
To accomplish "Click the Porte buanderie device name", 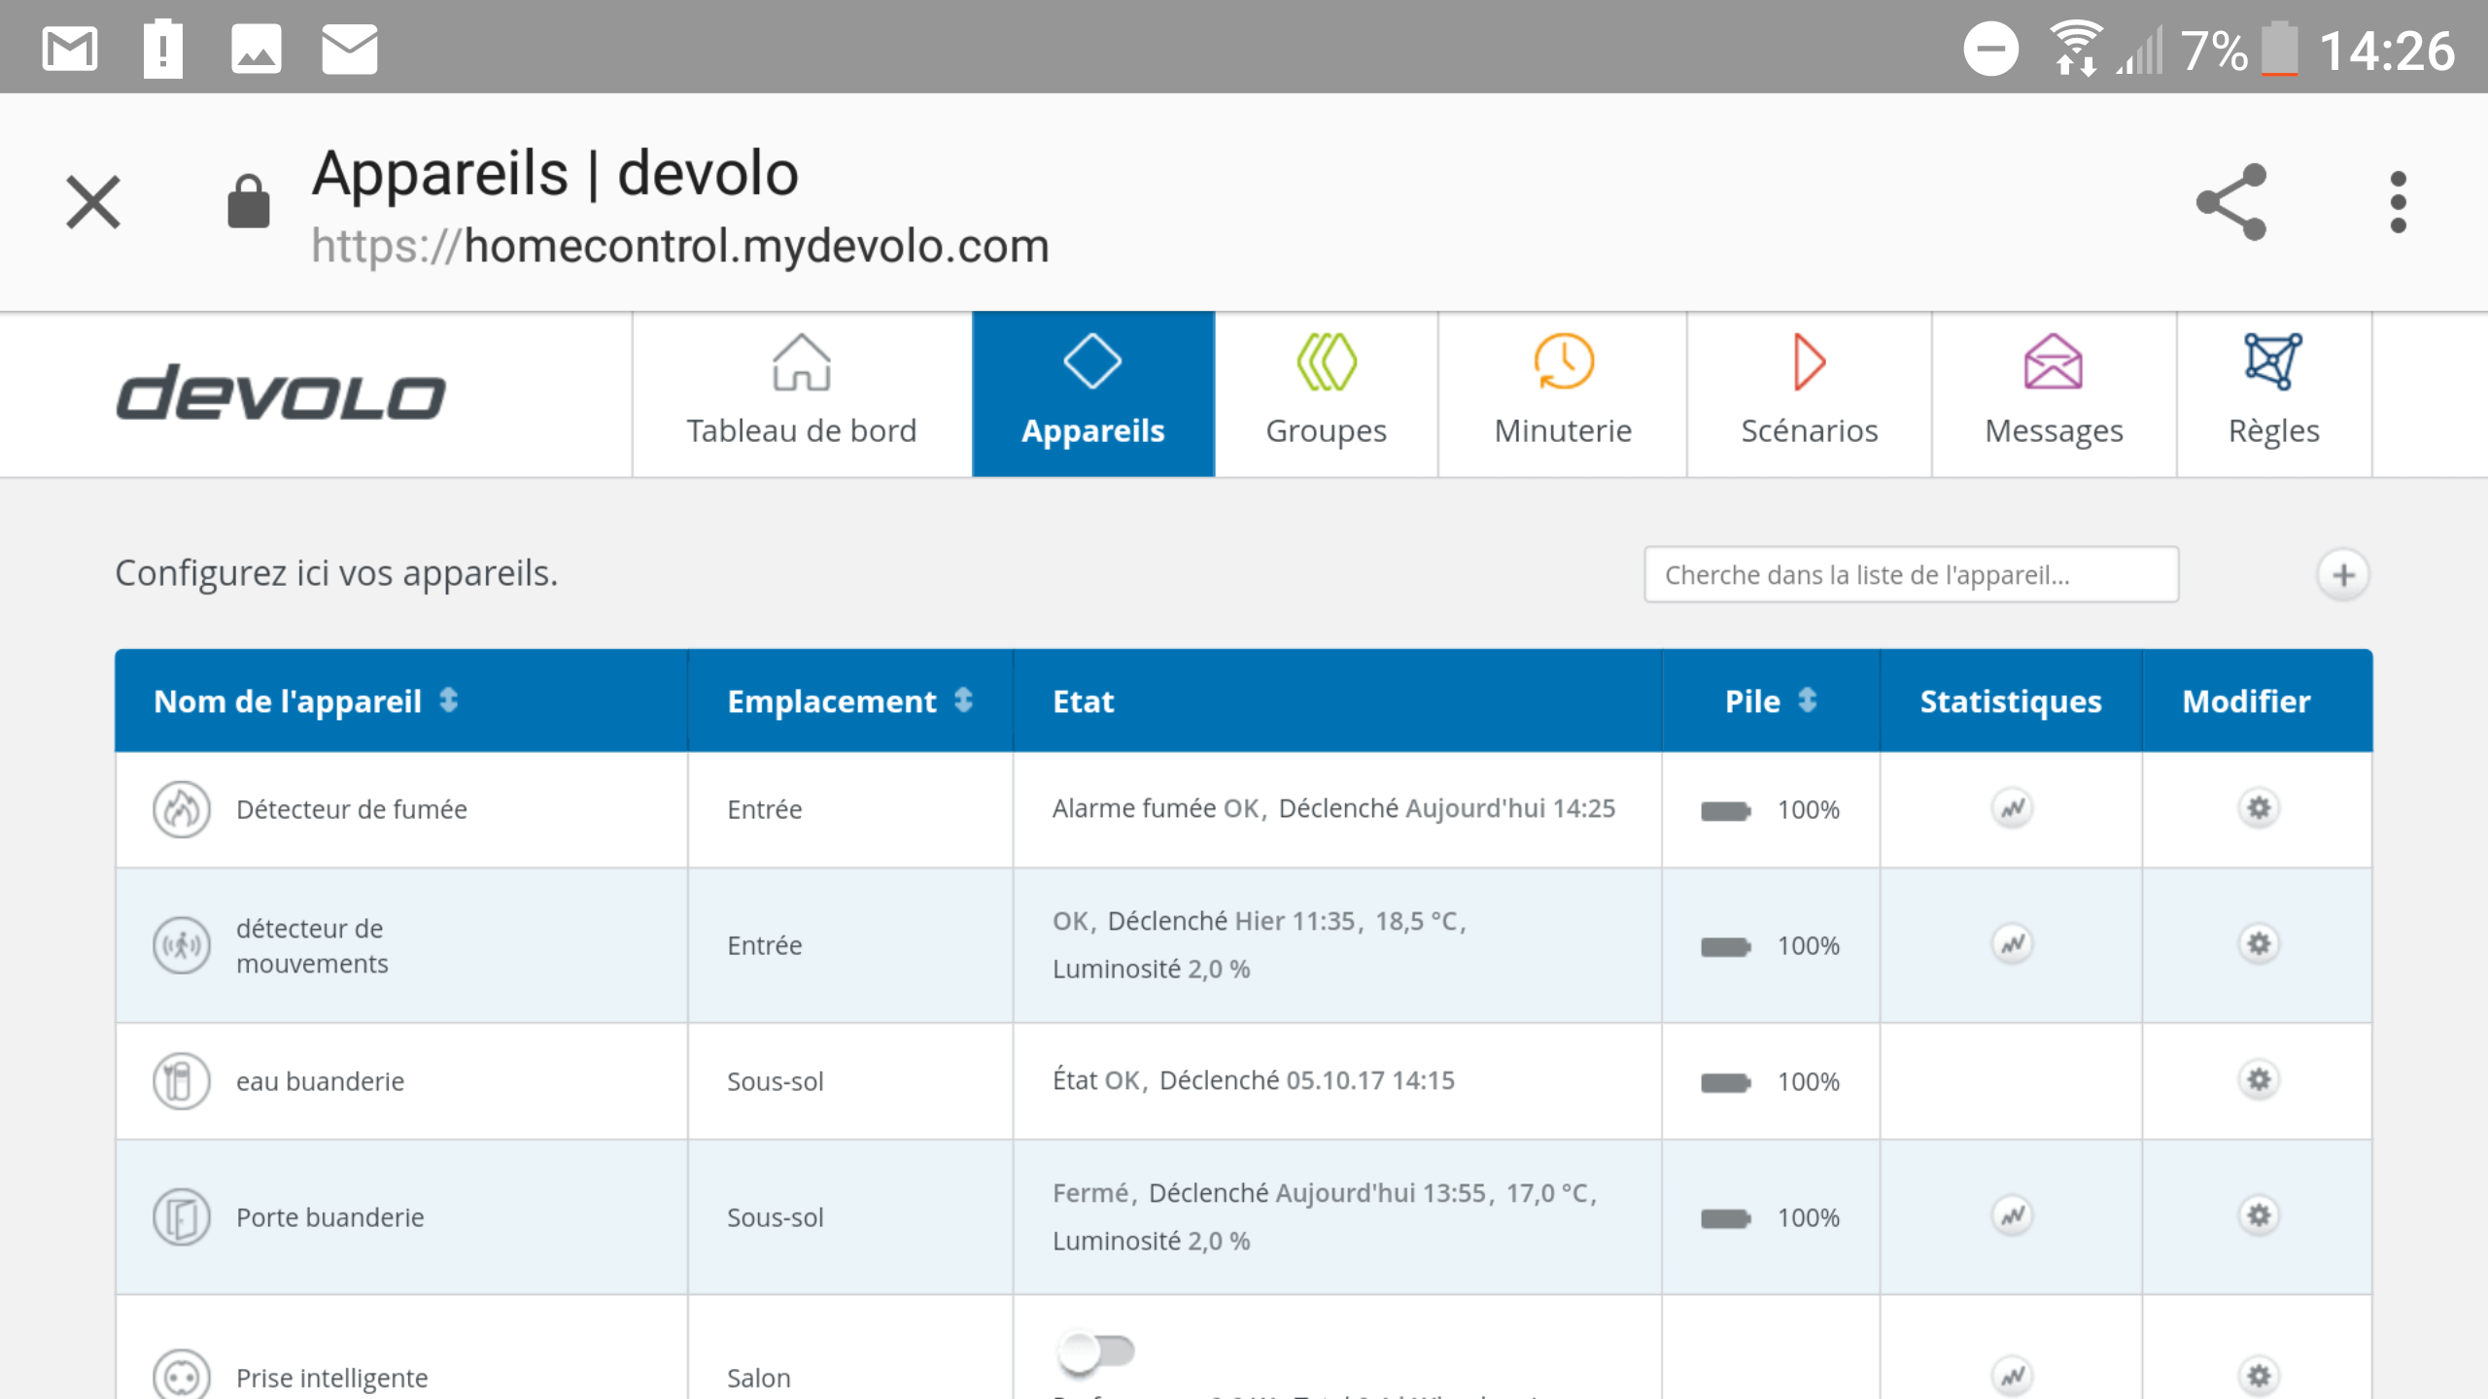I will tap(329, 1217).
